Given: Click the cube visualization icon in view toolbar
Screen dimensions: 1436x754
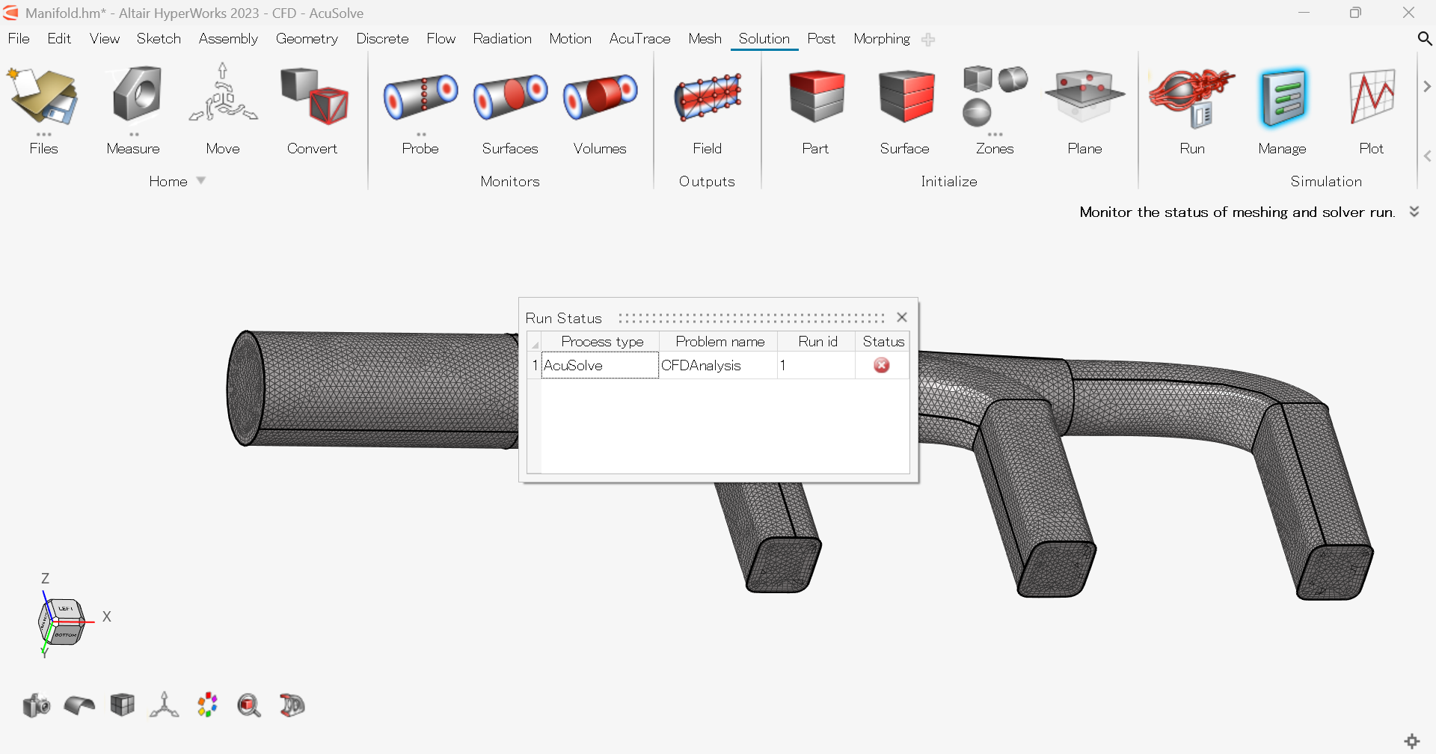Looking at the screenshot, I should (x=122, y=705).
